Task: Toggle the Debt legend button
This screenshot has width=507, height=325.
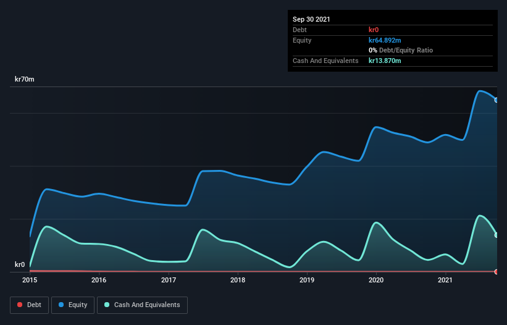Action: 29,305
